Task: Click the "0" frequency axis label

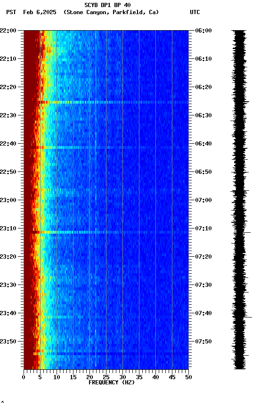Action: tap(24, 378)
